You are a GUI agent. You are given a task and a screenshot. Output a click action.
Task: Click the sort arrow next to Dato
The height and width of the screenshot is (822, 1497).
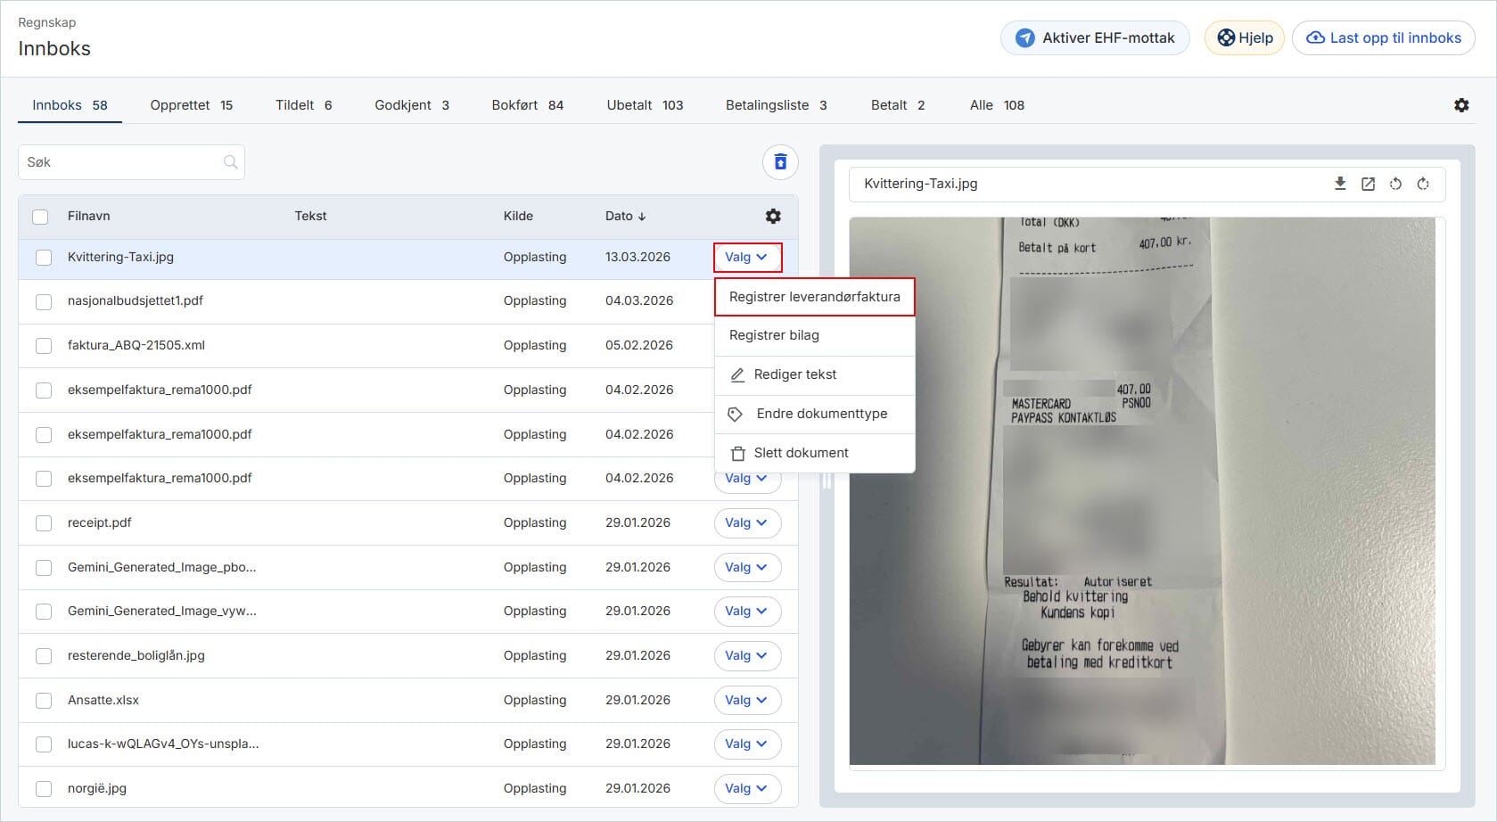[642, 216]
